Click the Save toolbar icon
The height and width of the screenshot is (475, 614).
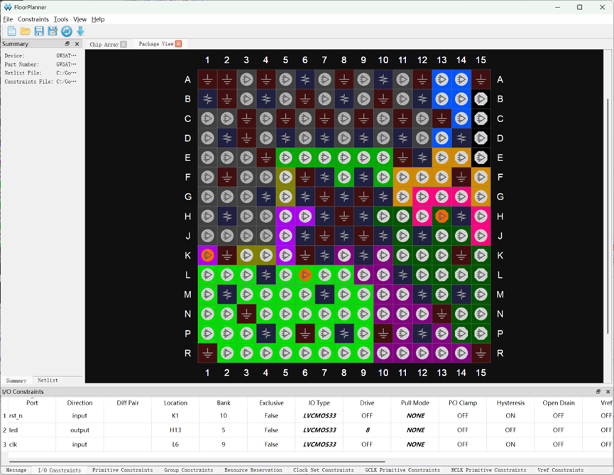pyautogui.click(x=39, y=31)
